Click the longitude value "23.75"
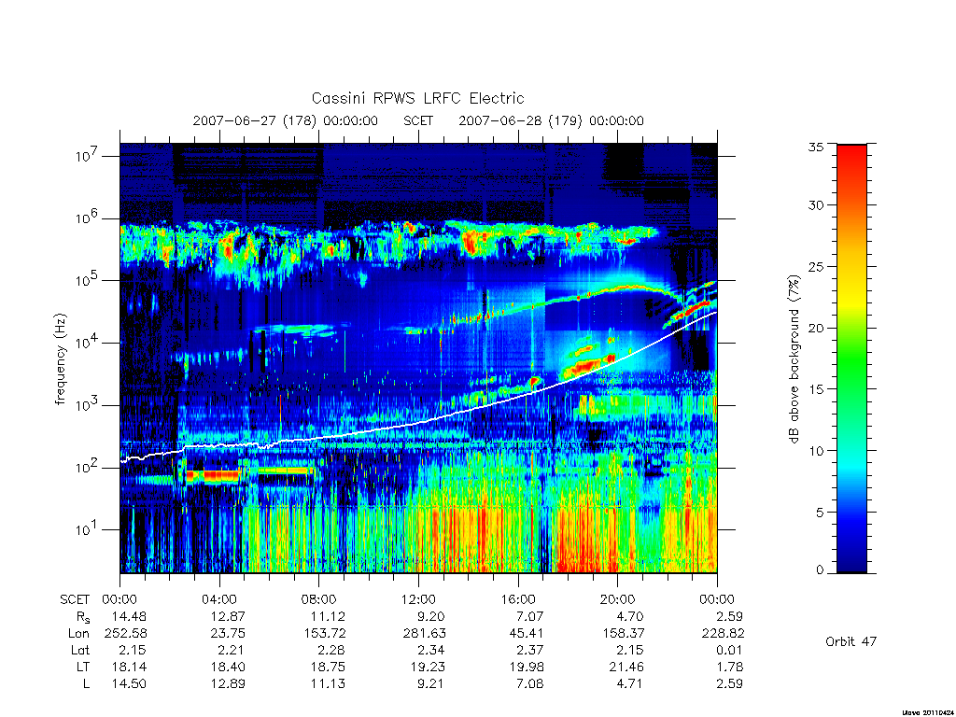This screenshot has width=956, height=717. [228, 634]
